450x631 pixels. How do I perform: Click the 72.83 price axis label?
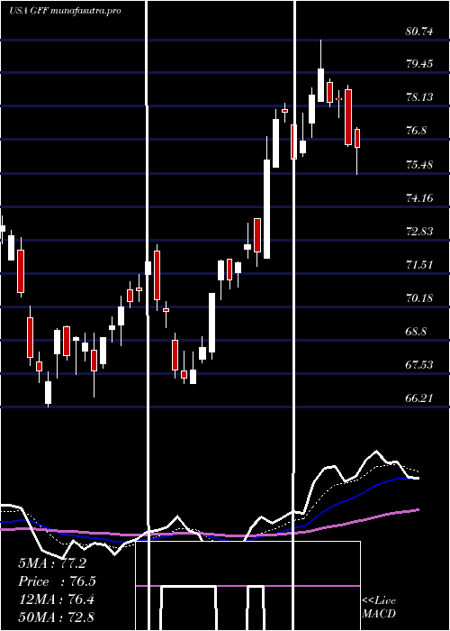(419, 232)
